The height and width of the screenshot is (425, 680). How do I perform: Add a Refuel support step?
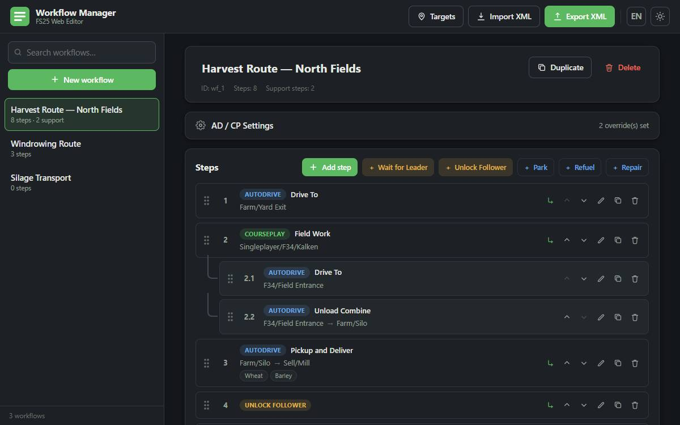point(580,167)
